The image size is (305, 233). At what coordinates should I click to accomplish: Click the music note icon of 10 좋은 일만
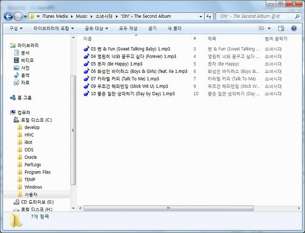click(86, 93)
